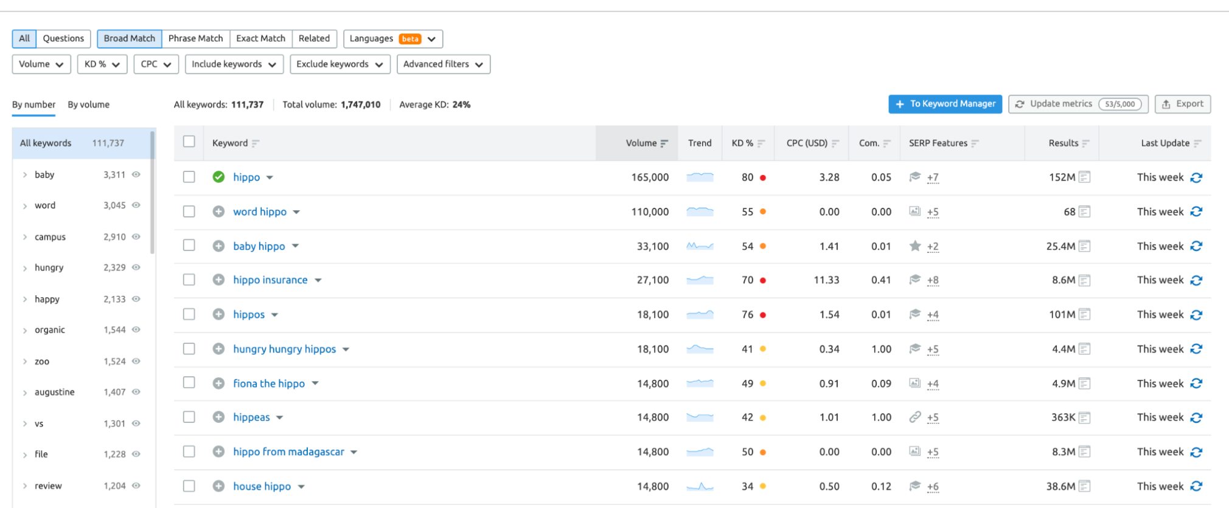Sort by KD % column icon
Screen dimensions: 1229x508
(x=761, y=143)
